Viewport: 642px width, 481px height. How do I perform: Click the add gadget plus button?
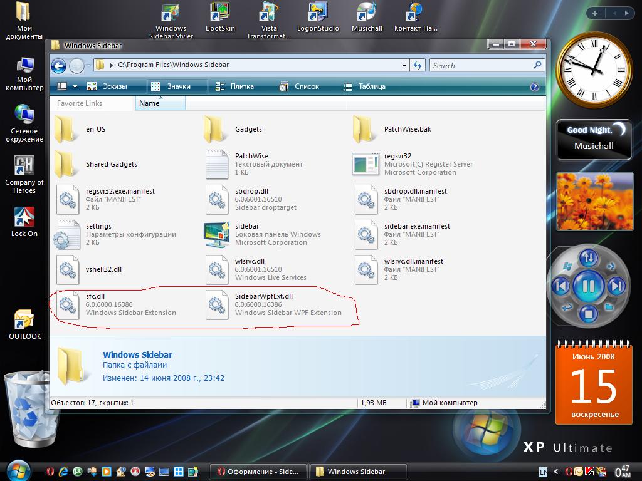coord(594,13)
